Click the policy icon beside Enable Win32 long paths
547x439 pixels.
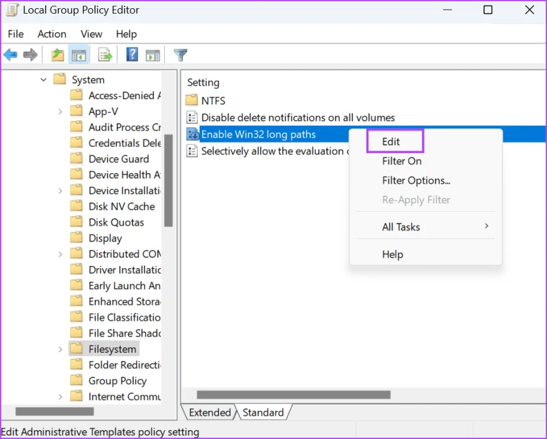coord(192,134)
